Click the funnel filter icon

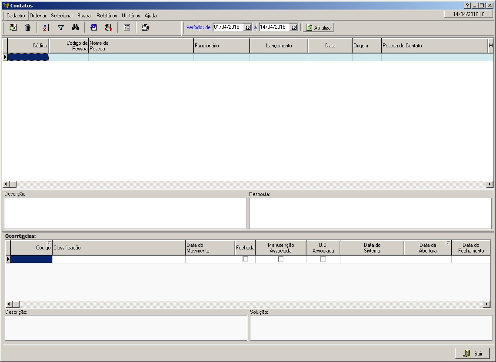coord(61,27)
